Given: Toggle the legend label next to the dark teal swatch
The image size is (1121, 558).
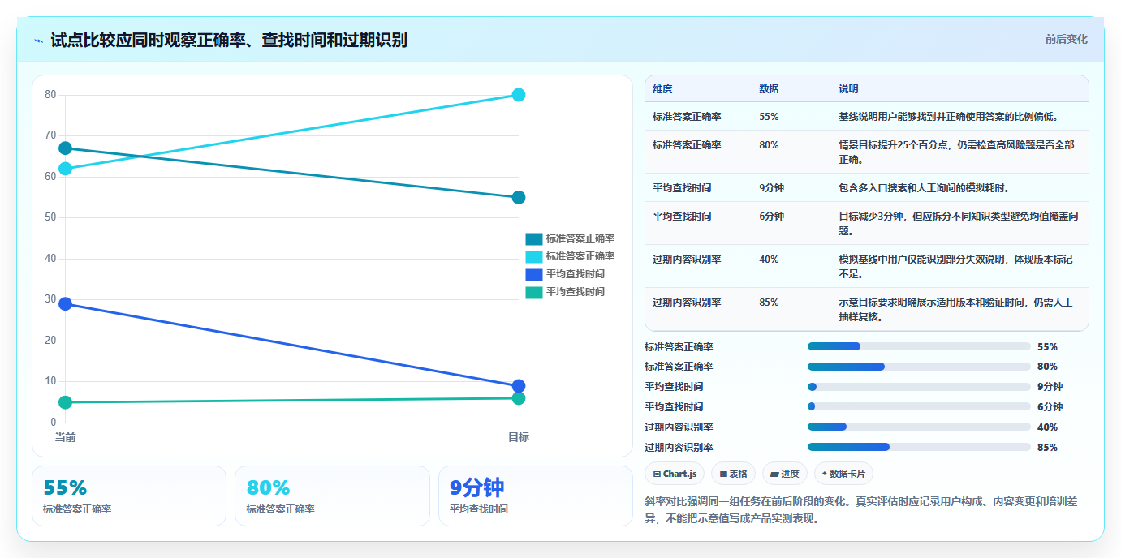Looking at the screenshot, I should click(x=580, y=238).
